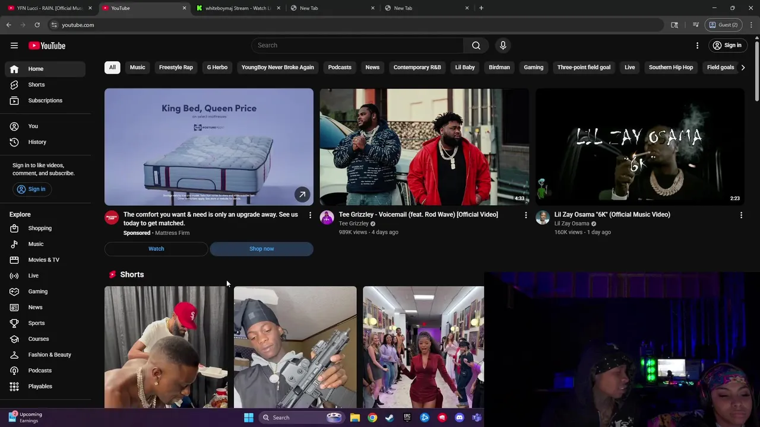The height and width of the screenshot is (427, 760).
Task: Activate voice search microphone
Action: click(x=503, y=46)
